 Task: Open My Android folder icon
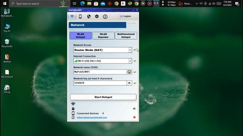pyautogui.click(x=7, y=74)
